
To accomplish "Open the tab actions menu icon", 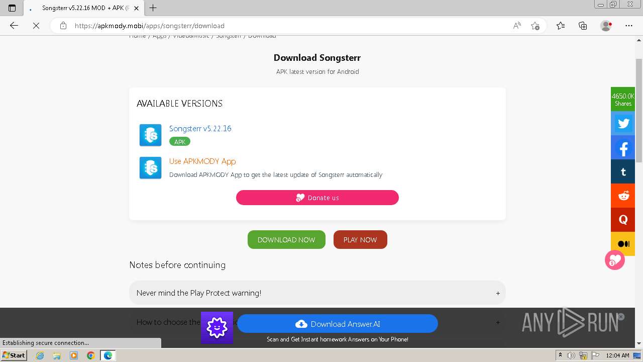I will click(x=12, y=8).
